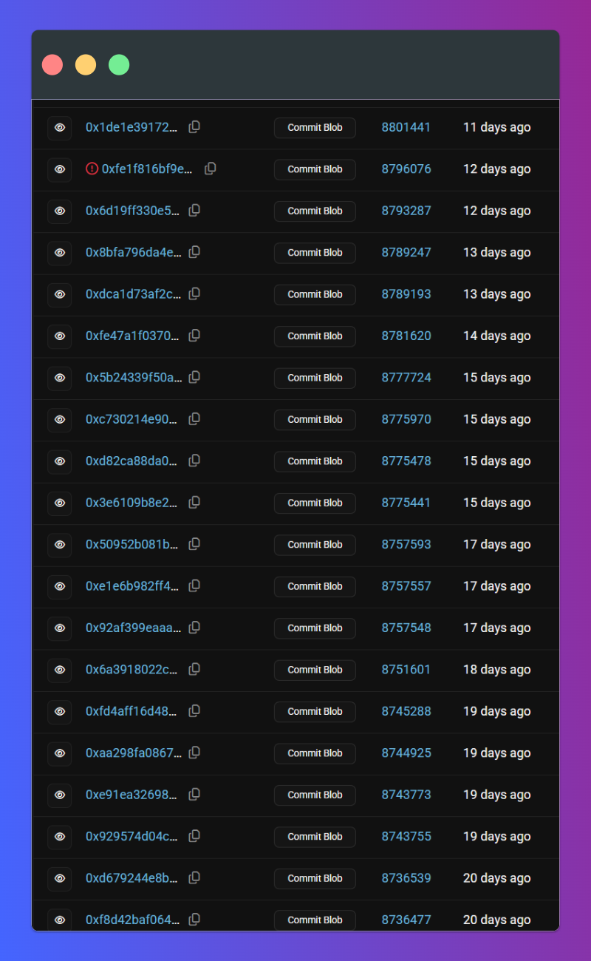
Task: Copy transaction hash 0xf8d42baf064
Action: [194, 920]
